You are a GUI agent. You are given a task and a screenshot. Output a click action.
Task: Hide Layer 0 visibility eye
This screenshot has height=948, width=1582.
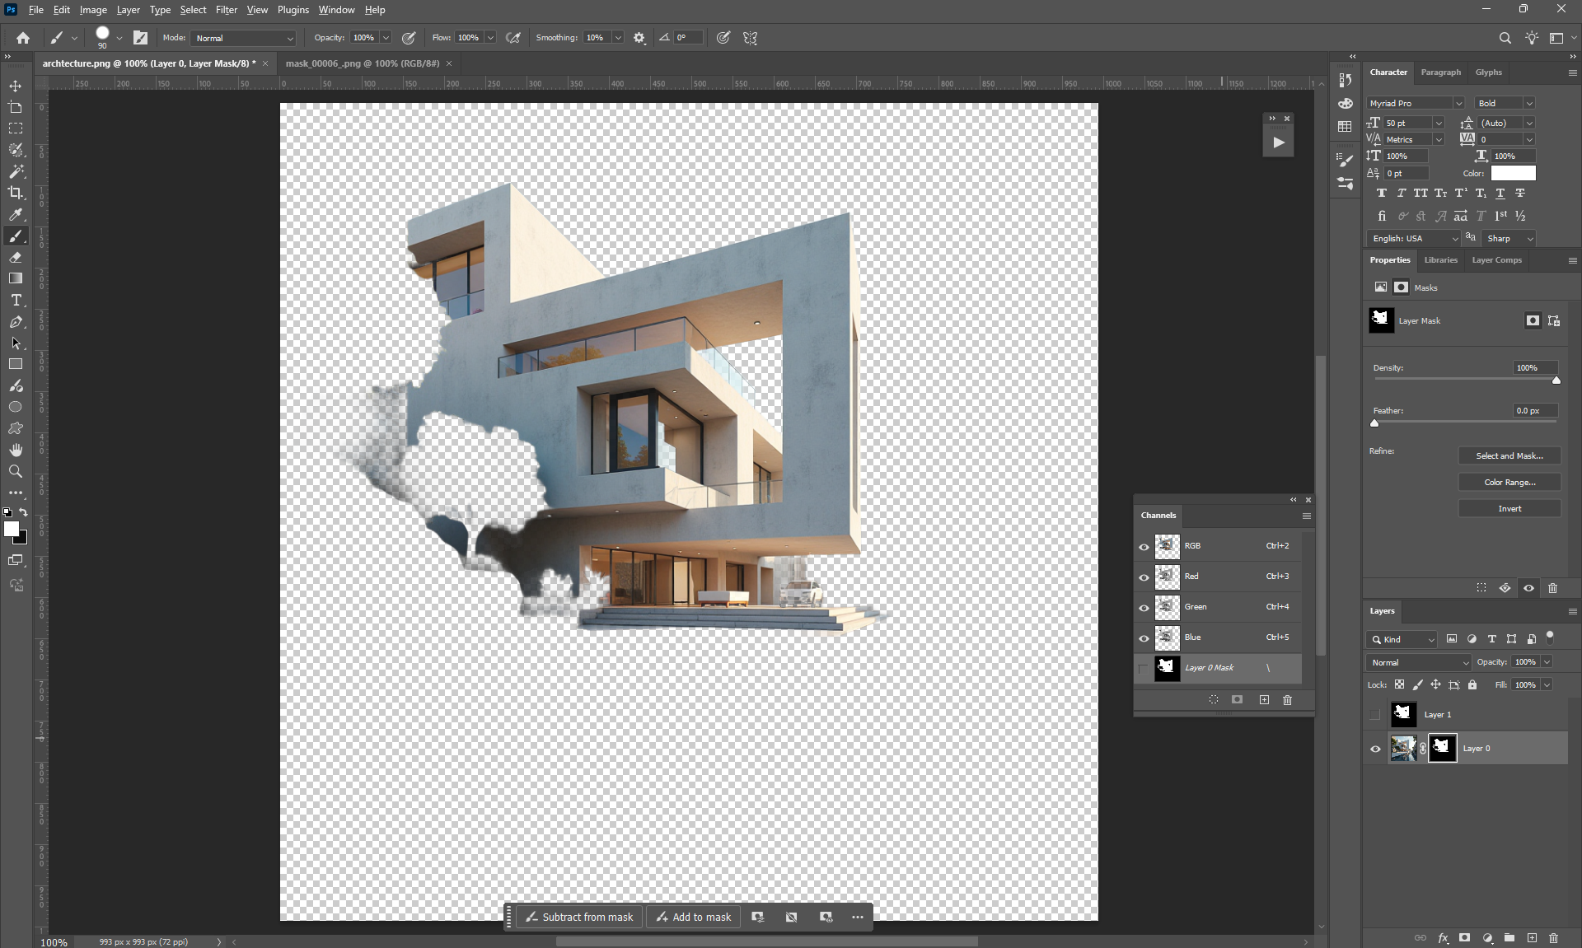(1375, 749)
